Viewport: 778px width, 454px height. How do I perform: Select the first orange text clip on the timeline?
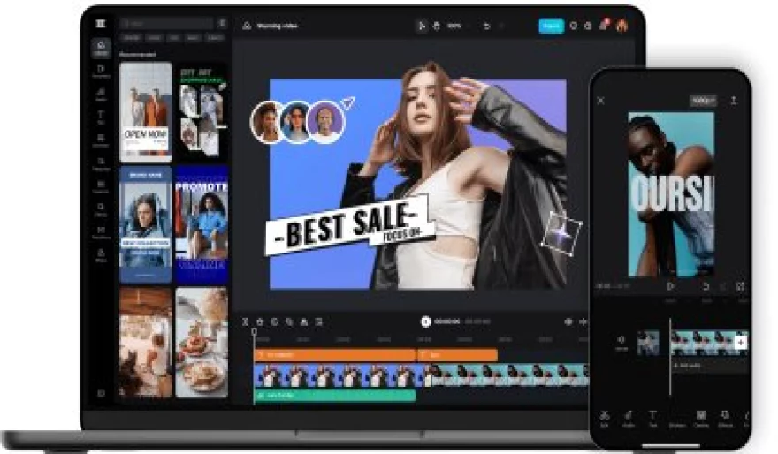(x=334, y=355)
